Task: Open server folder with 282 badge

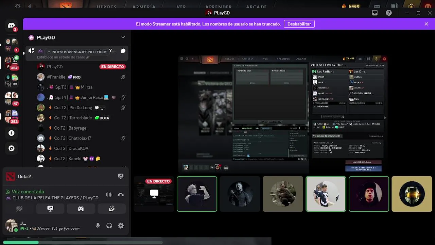Action: click(11, 116)
